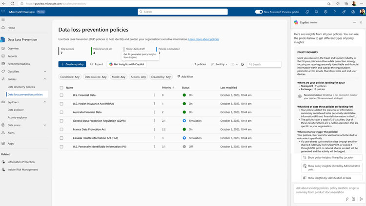Open Recommendations in the sidebar
Viewport: 366px width, 206px height.
click(x=19, y=64)
